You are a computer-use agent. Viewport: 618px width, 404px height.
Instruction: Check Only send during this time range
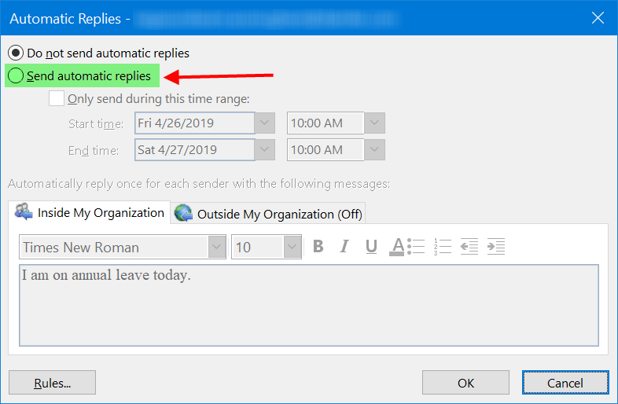tap(57, 99)
